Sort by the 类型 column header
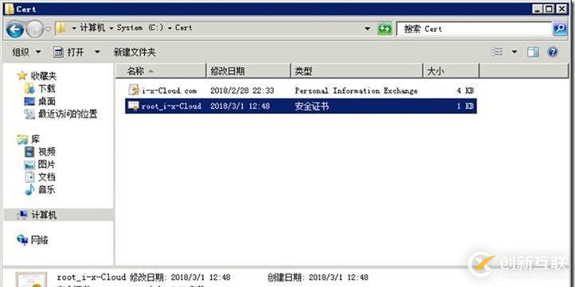Viewport: 575px width, 287px height. coord(357,71)
